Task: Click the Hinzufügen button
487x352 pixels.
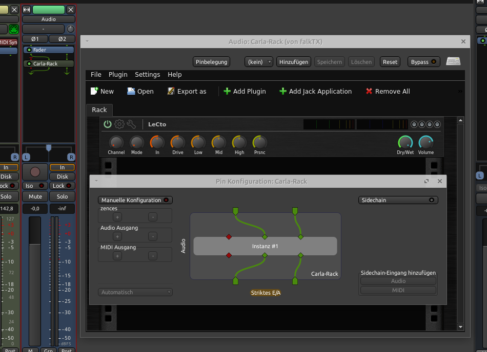Action: pos(294,62)
